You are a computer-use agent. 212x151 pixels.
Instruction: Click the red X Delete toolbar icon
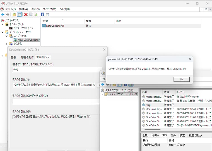pos(26,14)
